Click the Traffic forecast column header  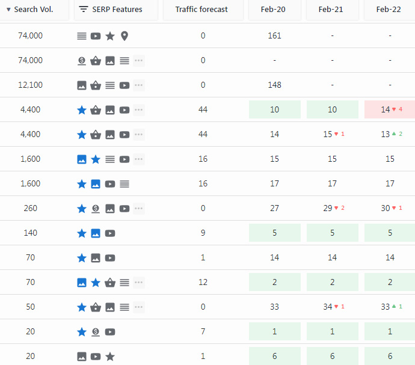(x=203, y=10)
